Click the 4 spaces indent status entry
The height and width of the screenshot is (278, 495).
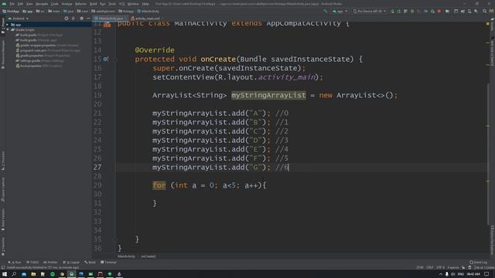[453, 268]
